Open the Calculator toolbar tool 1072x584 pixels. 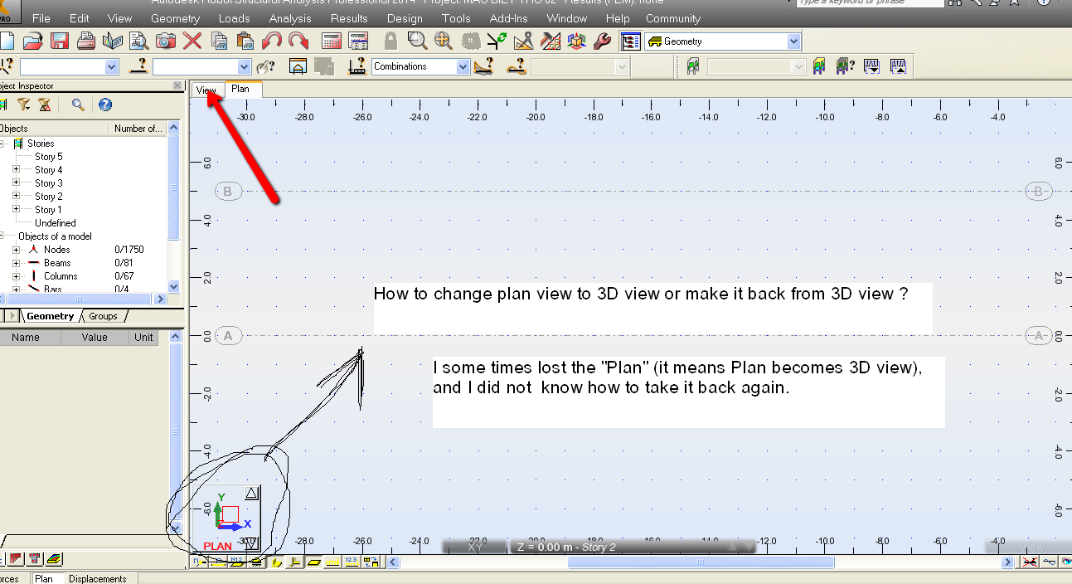pos(331,40)
